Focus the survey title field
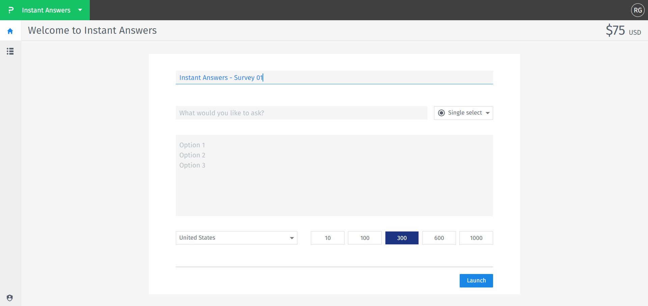Viewport: 648px width, 306px height. point(334,77)
